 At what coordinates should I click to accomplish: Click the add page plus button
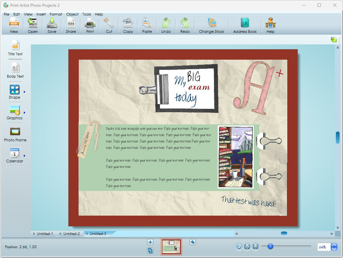(x=150, y=242)
